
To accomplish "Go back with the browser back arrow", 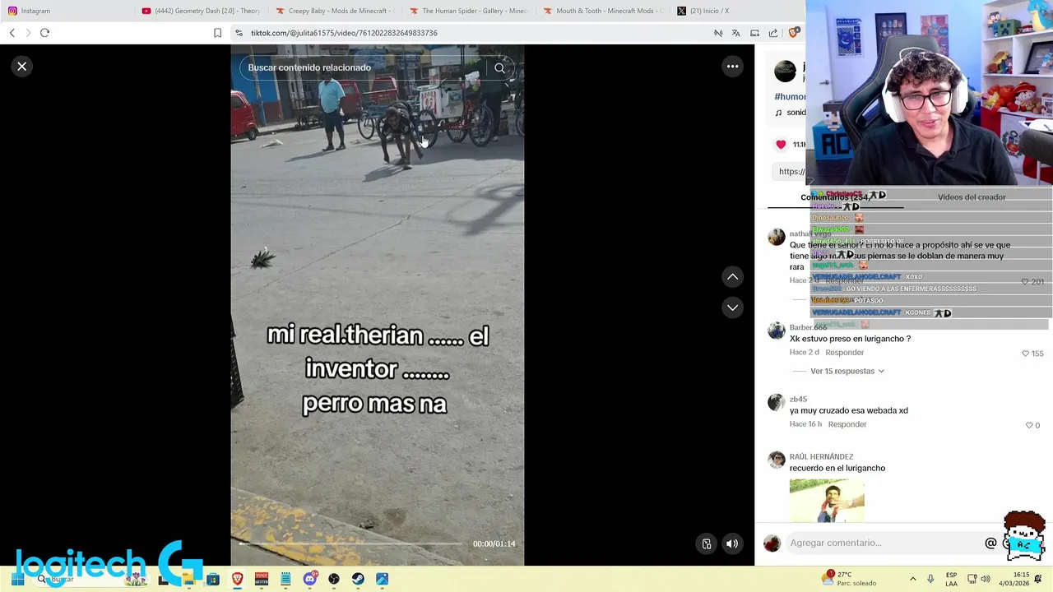I will pyautogui.click(x=12, y=33).
